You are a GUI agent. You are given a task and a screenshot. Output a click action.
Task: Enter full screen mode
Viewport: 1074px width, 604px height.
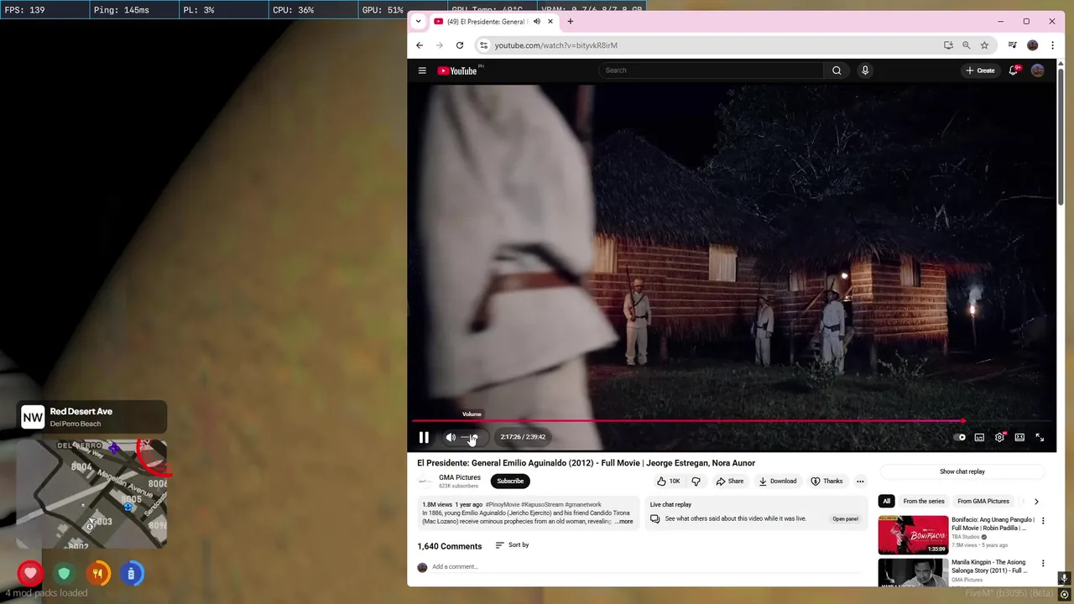coord(1040,437)
